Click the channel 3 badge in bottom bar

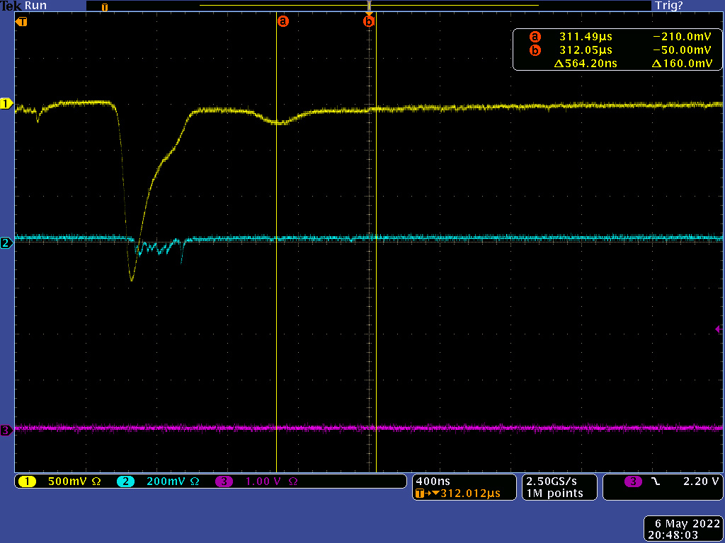[224, 481]
